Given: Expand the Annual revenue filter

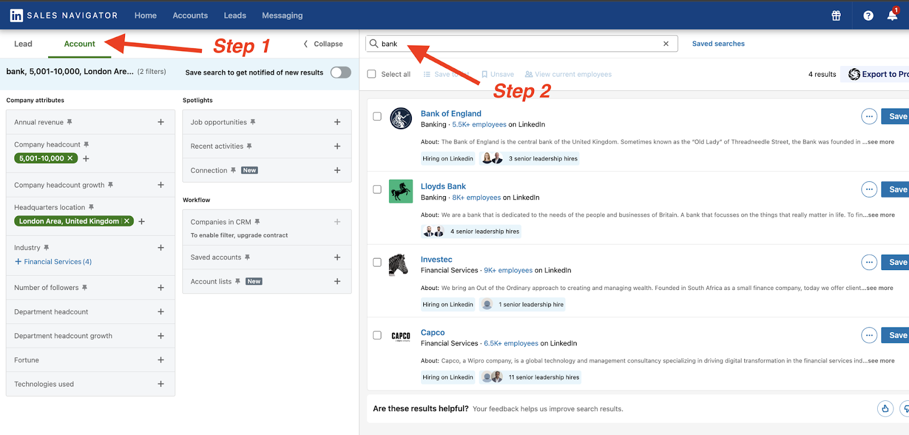Looking at the screenshot, I should point(161,122).
